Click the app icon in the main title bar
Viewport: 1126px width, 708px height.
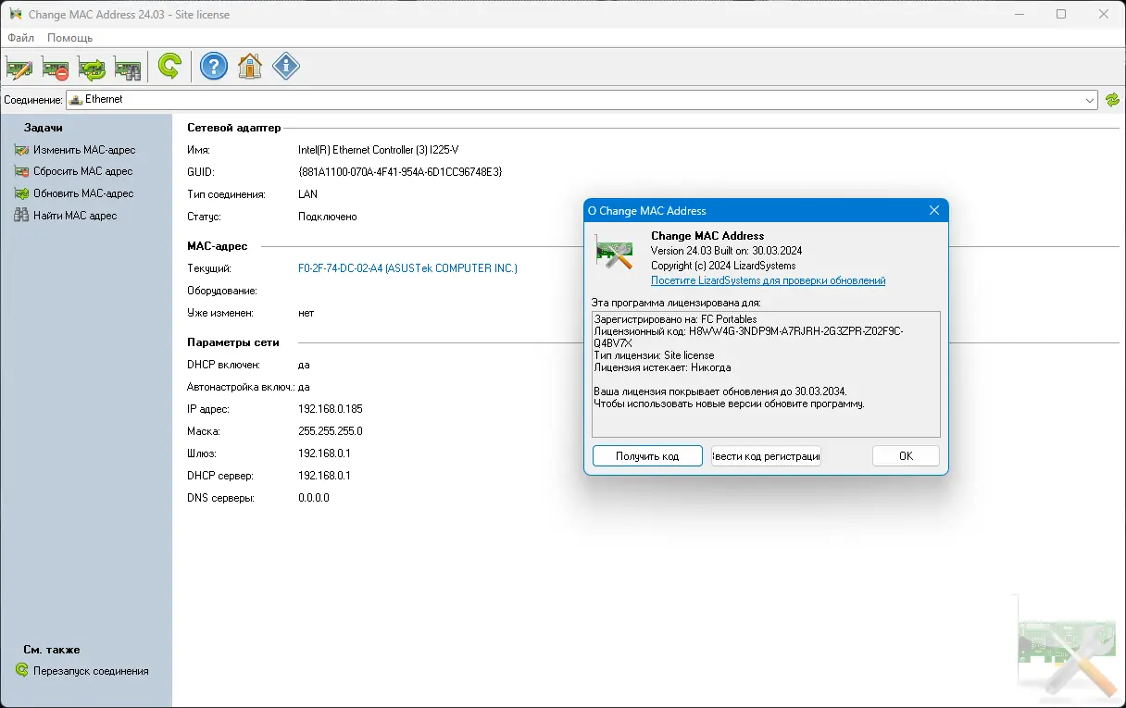(x=15, y=15)
